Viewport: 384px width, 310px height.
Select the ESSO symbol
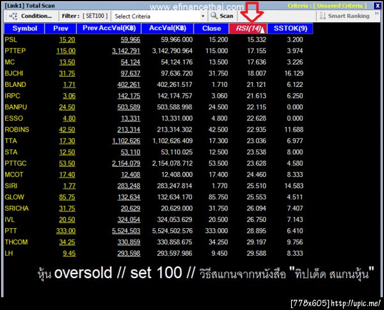tap(13, 118)
